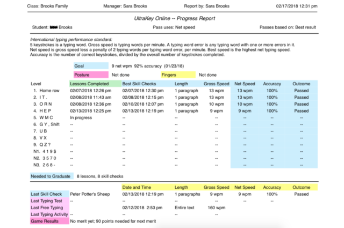
Task: Click the yellow 'Date and Time' header
Action: click(137, 187)
